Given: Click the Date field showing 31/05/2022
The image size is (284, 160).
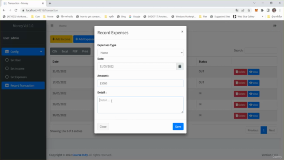Looking at the screenshot, I should (x=137, y=66).
